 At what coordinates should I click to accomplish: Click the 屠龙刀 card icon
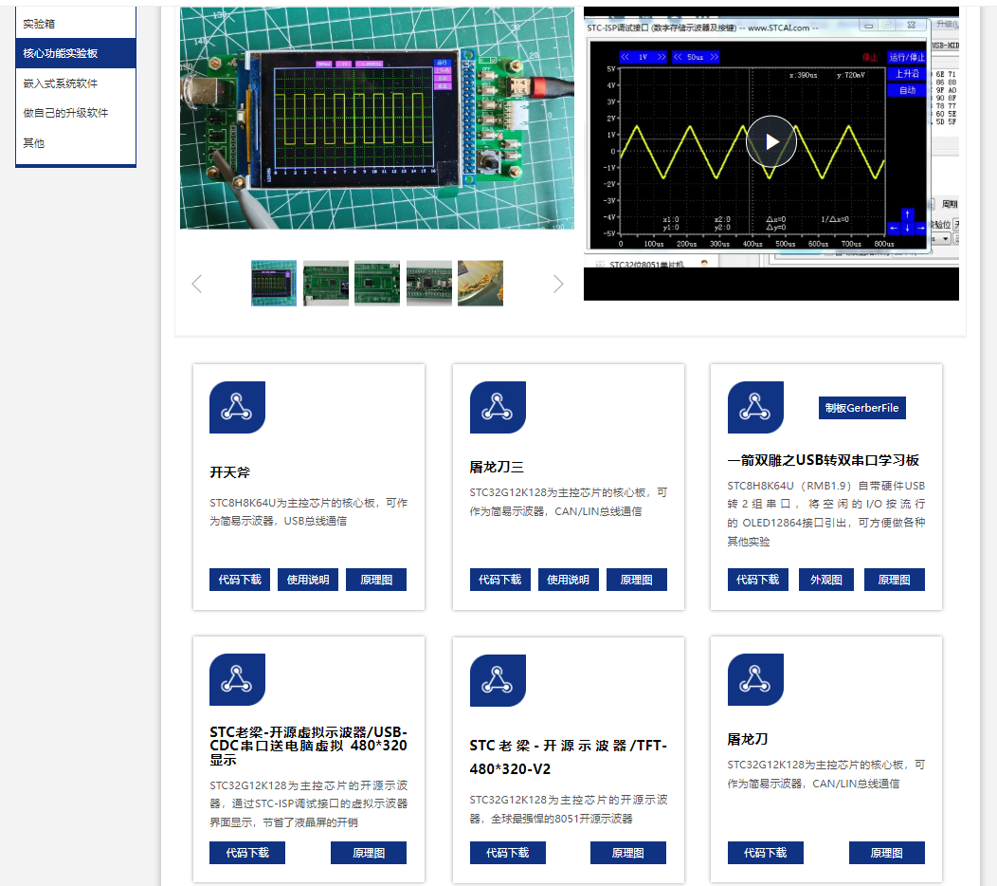point(755,680)
